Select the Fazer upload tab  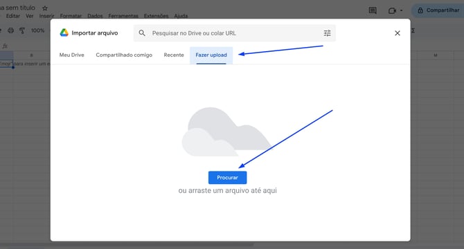[x=211, y=55]
